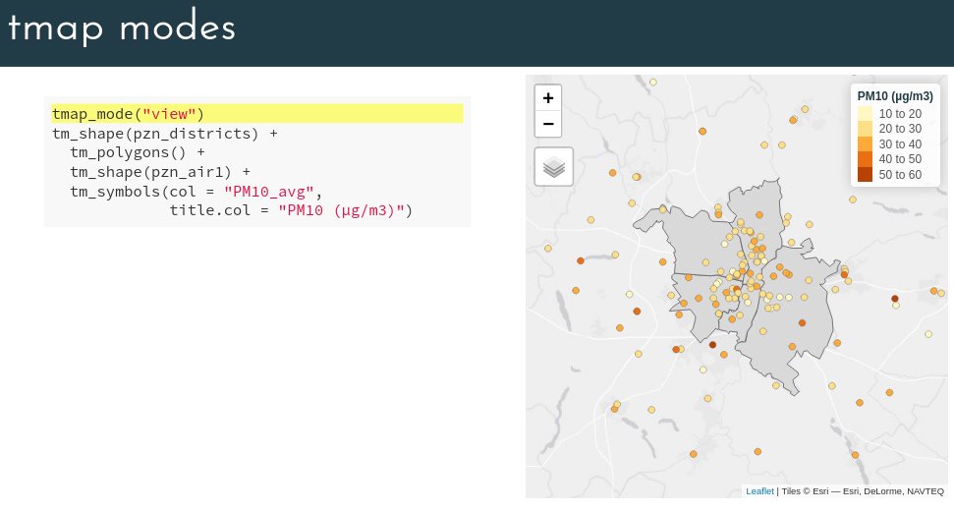
Task: Open the Leaflet attribution link
Action: coord(759,491)
